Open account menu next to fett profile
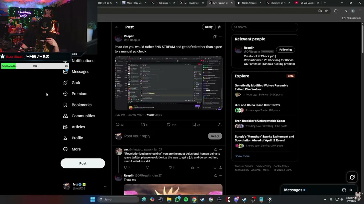The width and height of the screenshot is (364, 204). click(x=106, y=186)
